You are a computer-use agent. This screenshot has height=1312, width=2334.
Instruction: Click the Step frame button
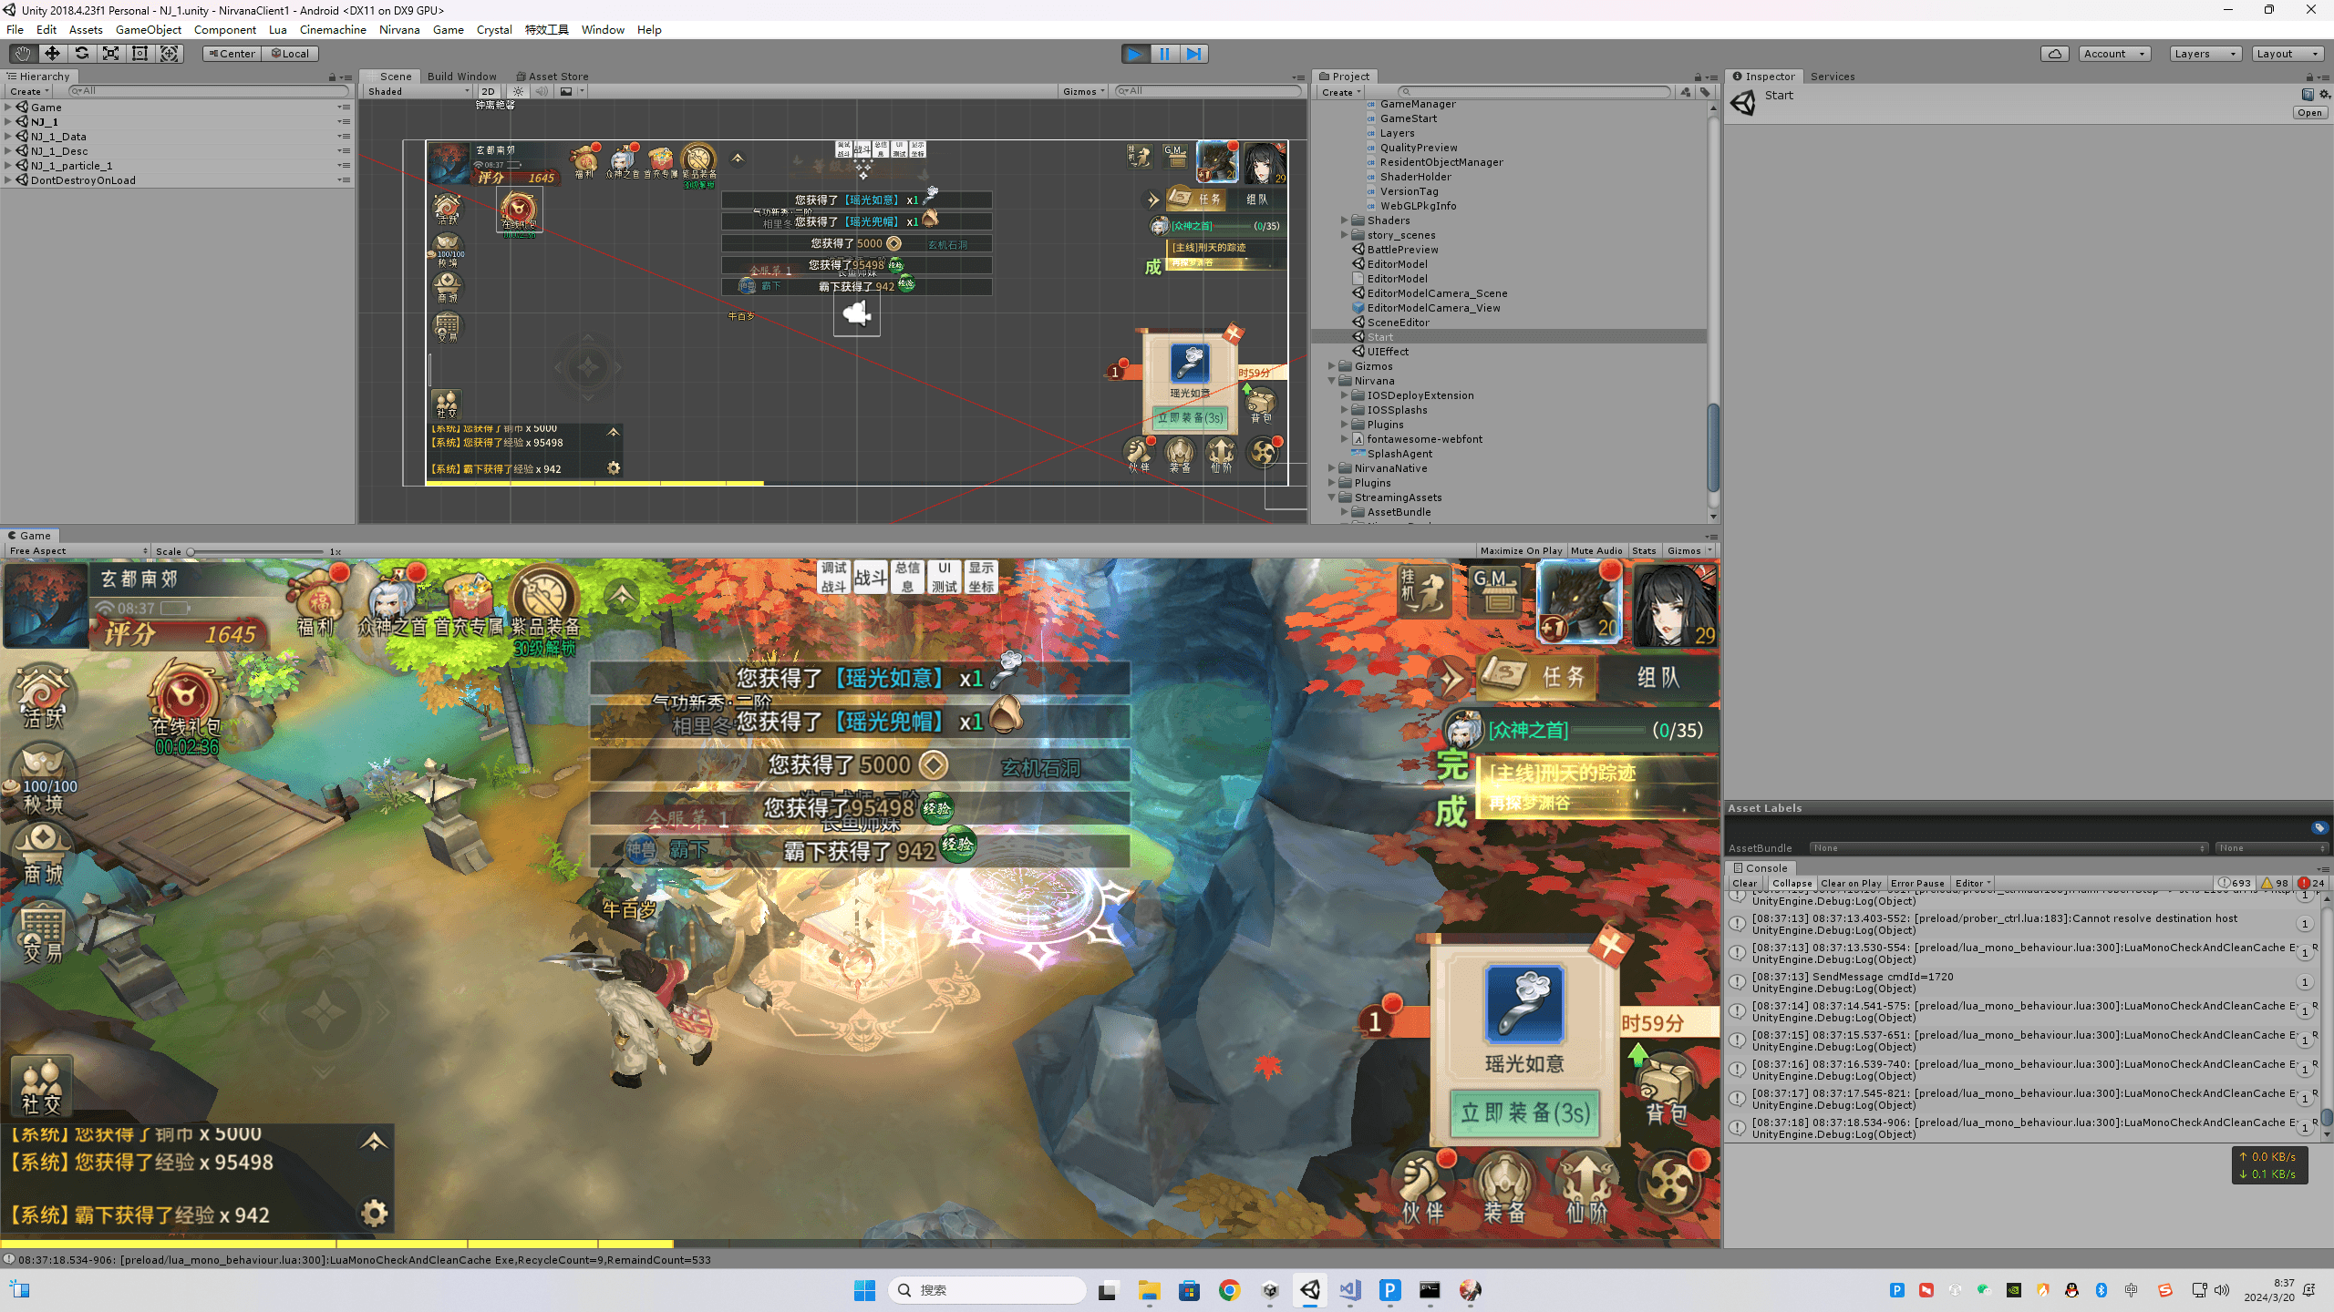coord(1193,54)
